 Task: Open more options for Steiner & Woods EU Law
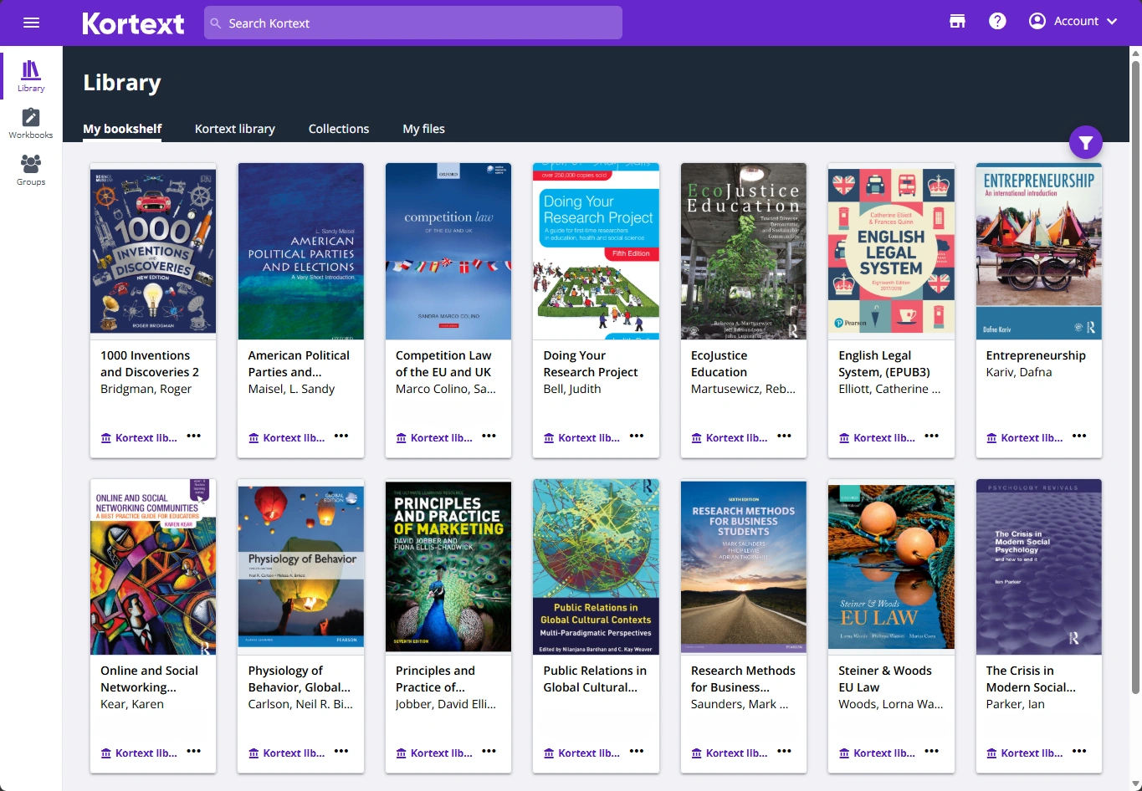click(x=932, y=752)
